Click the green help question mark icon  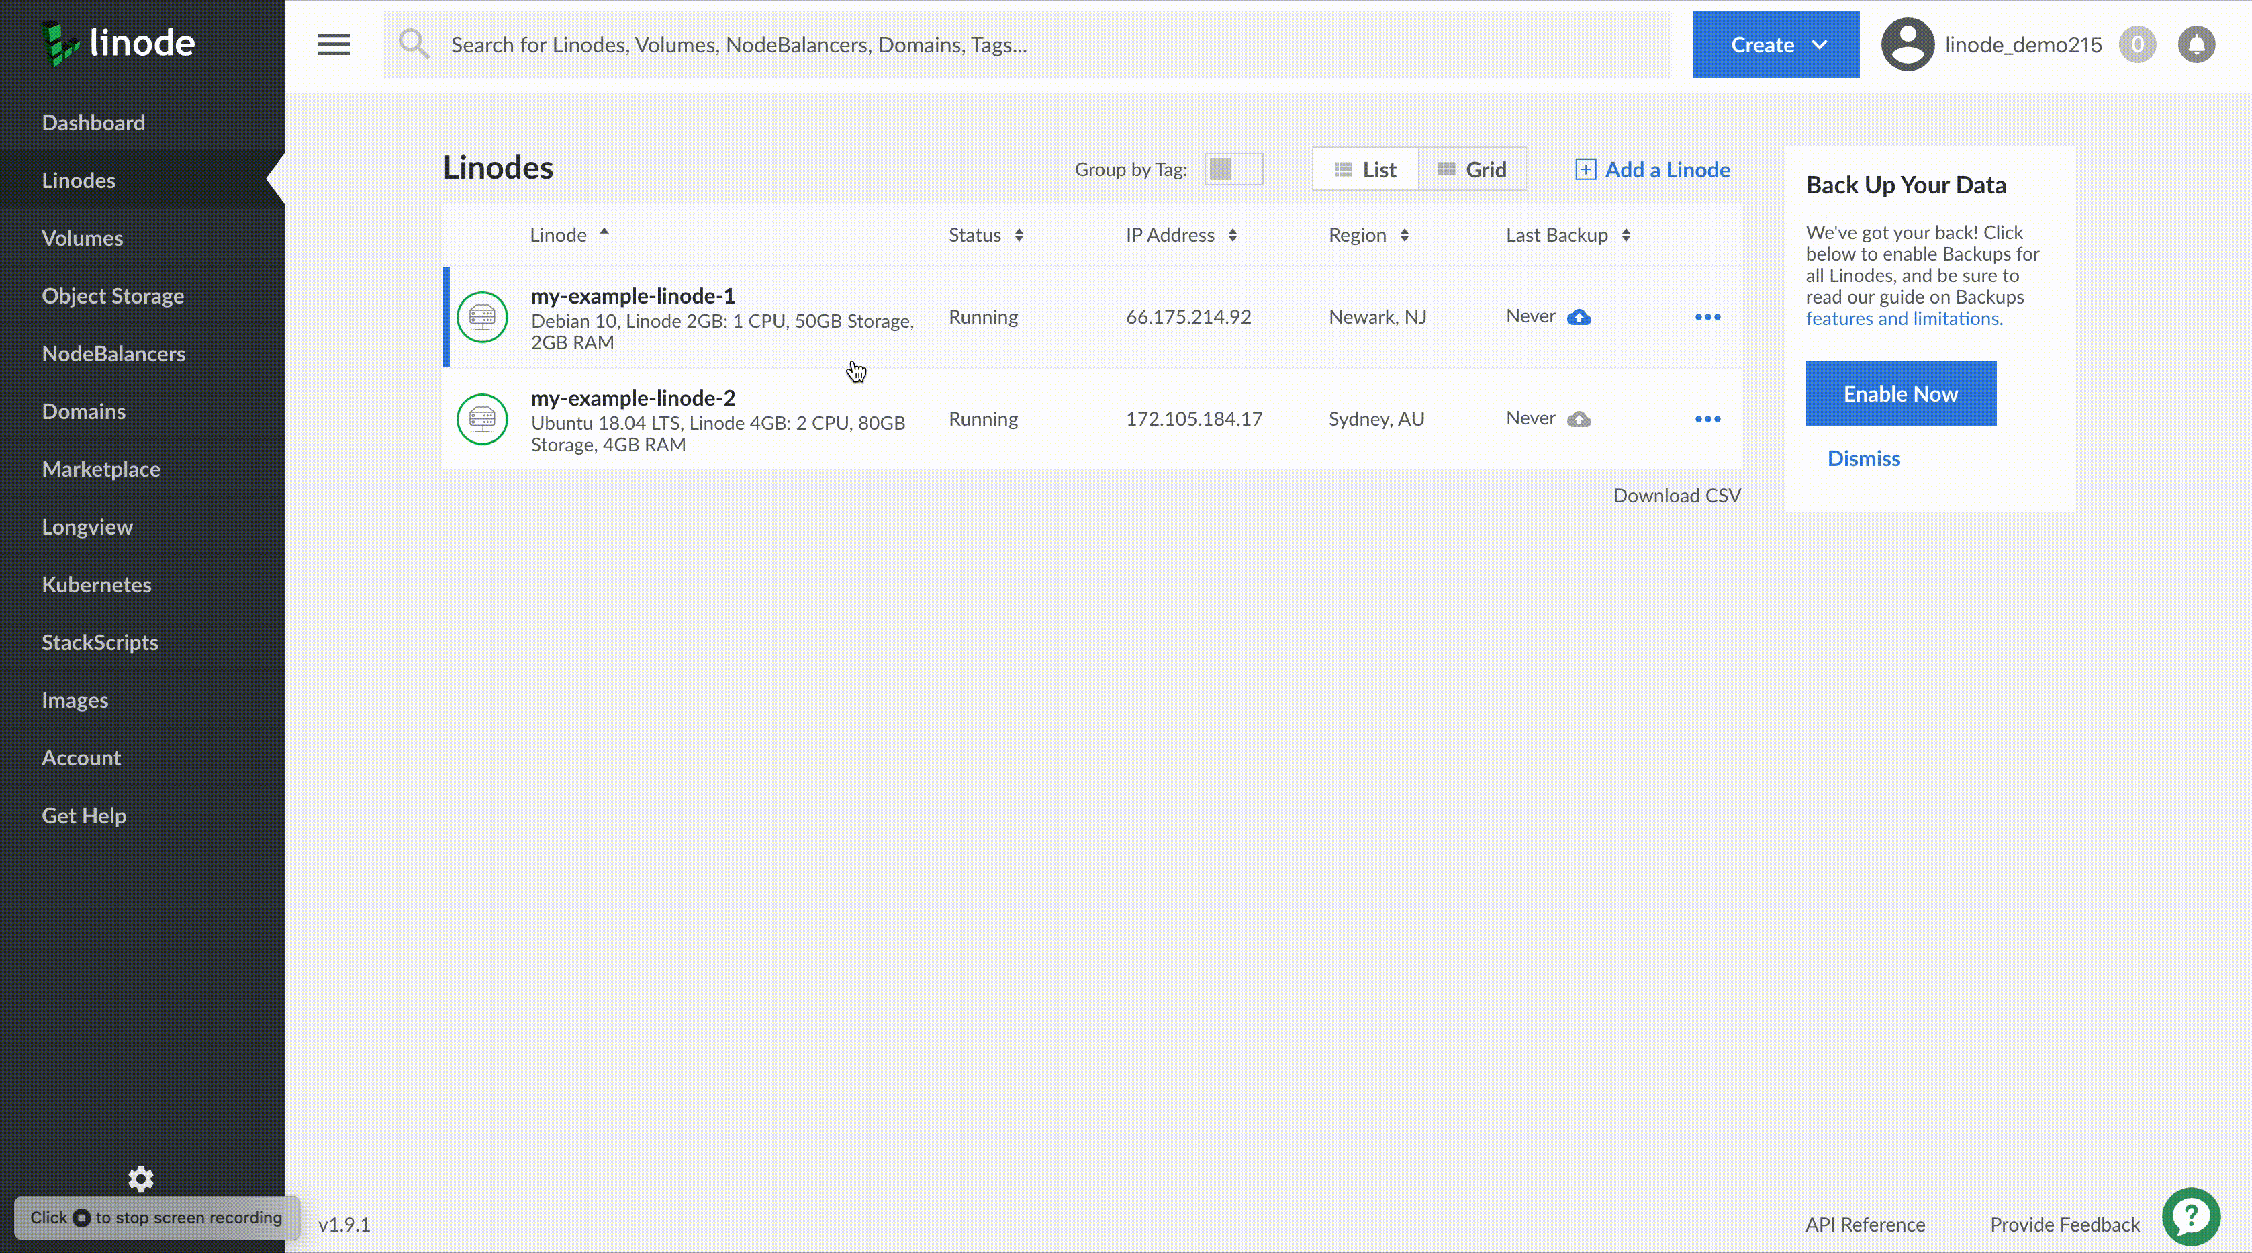2190,1216
